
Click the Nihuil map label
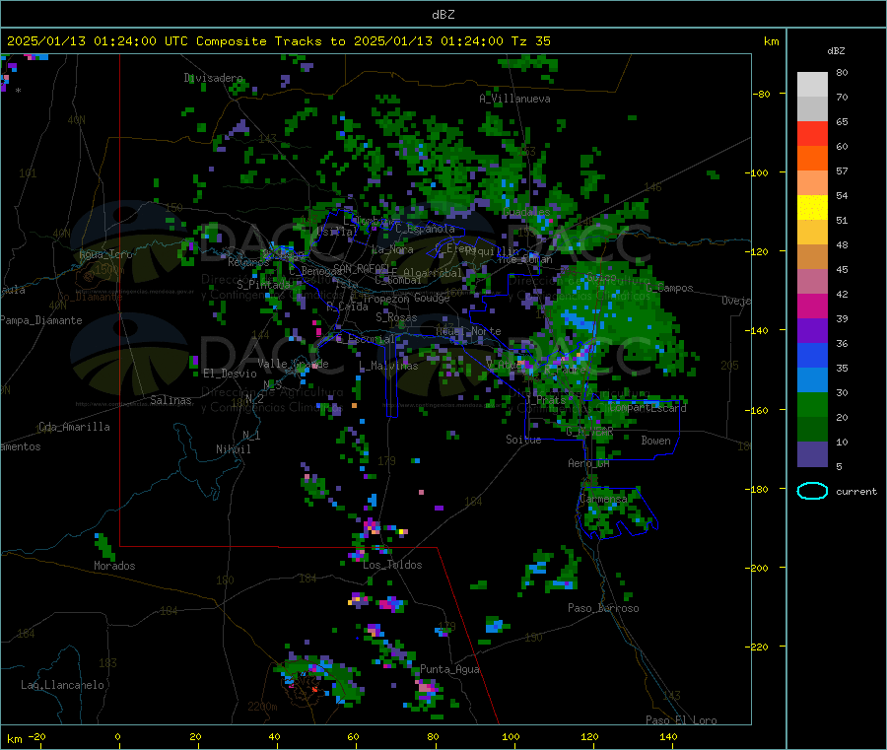[x=233, y=449]
